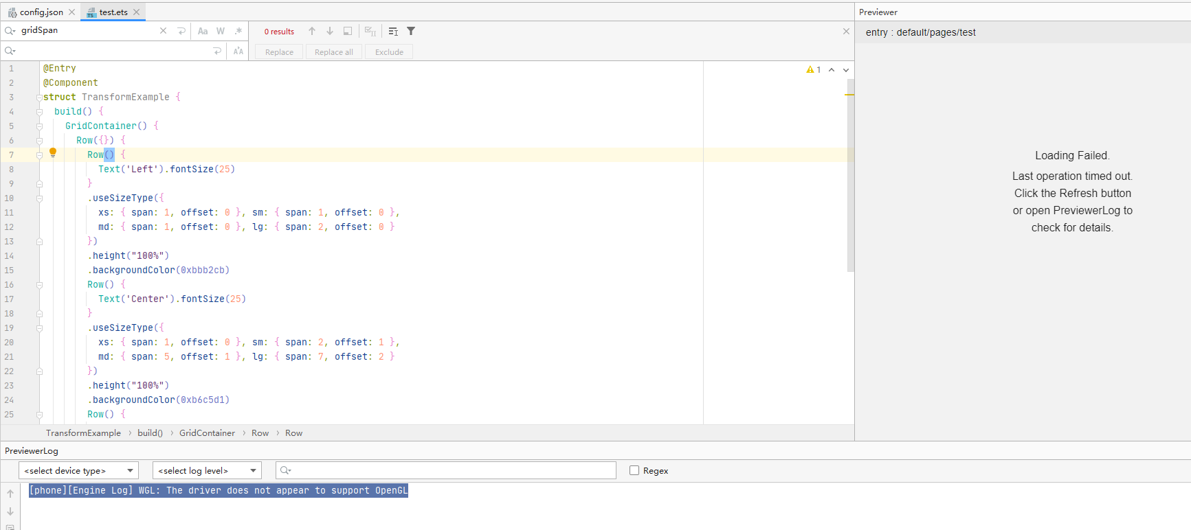Select the test.ets editor tab

pyautogui.click(x=113, y=12)
